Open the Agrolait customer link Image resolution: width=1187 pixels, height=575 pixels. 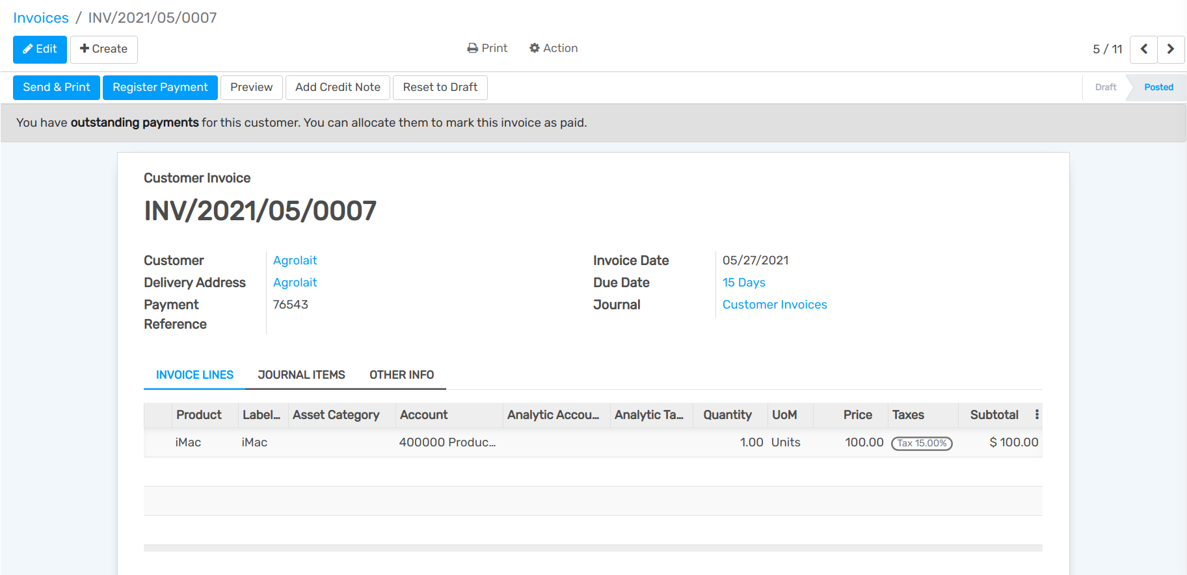(295, 261)
